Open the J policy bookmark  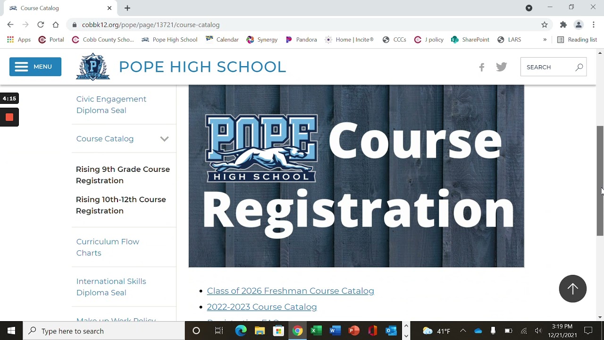point(429,40)
